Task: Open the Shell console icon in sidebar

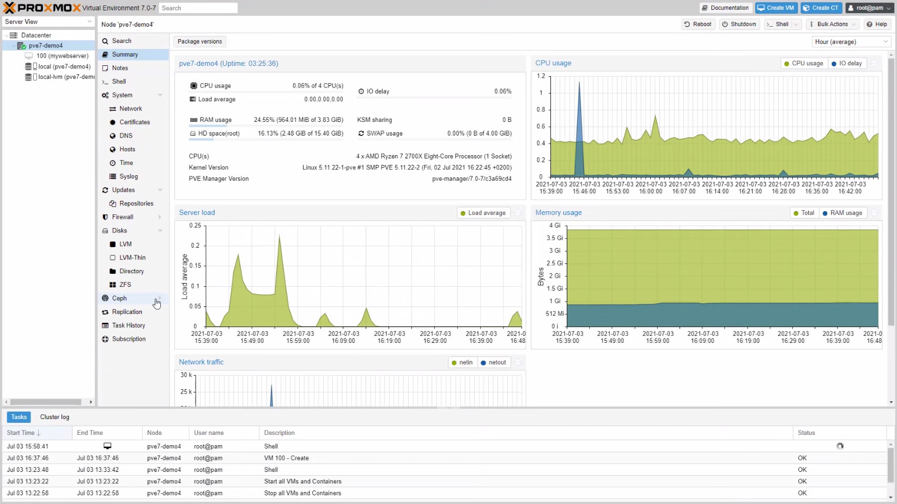Action: point(105,82)
